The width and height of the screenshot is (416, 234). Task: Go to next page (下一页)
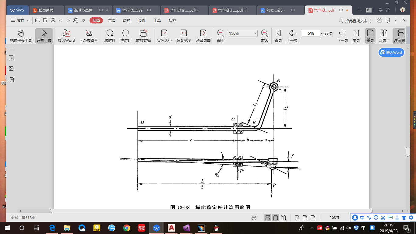click(342, 36)
